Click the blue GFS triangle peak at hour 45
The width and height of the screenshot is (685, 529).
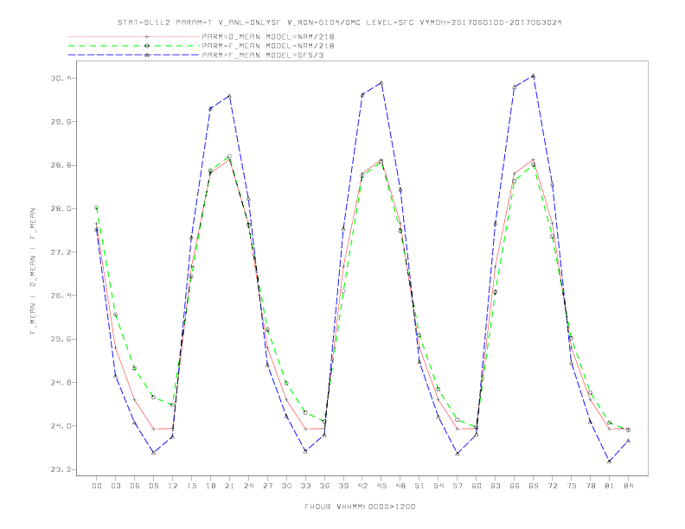(x=381, y=83)
